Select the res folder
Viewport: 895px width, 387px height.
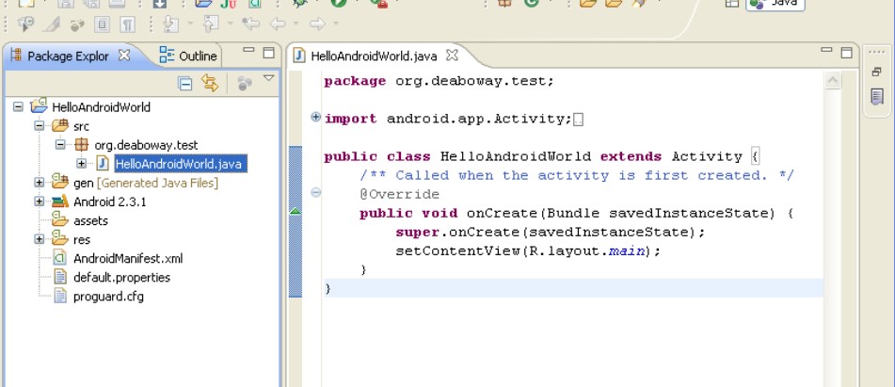point(82,239)
